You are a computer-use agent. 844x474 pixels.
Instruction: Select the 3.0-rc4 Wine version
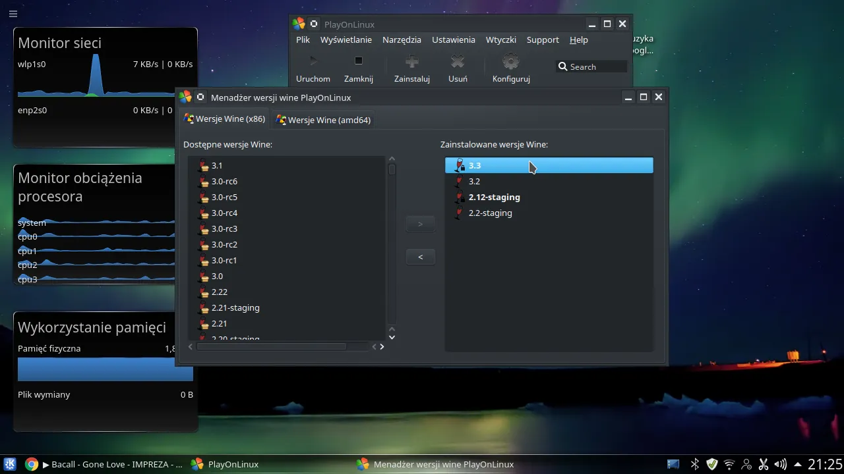pyautogui.click(x=286, y=213)
